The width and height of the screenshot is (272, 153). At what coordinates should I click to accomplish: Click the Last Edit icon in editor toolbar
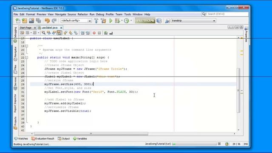(x=22, y=33)
